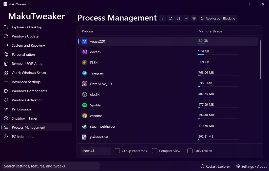Click the Windows Components chip icon
Screen dimensions: 269x171
pyautogui.click(x=6, y=91)
